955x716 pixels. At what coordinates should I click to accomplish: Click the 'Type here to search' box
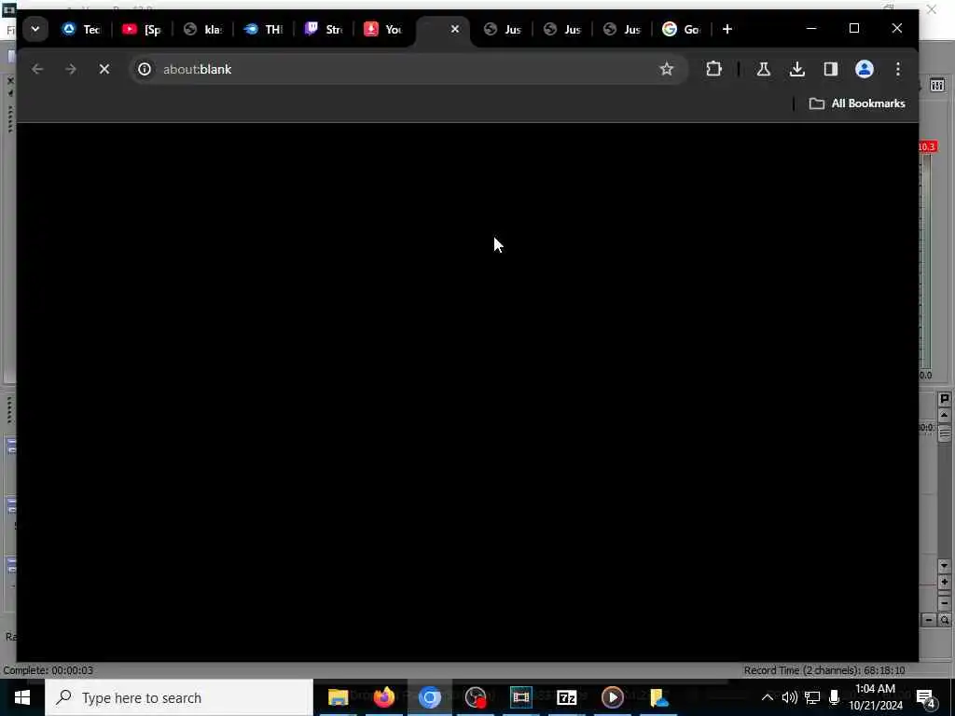tap(179, 697)
